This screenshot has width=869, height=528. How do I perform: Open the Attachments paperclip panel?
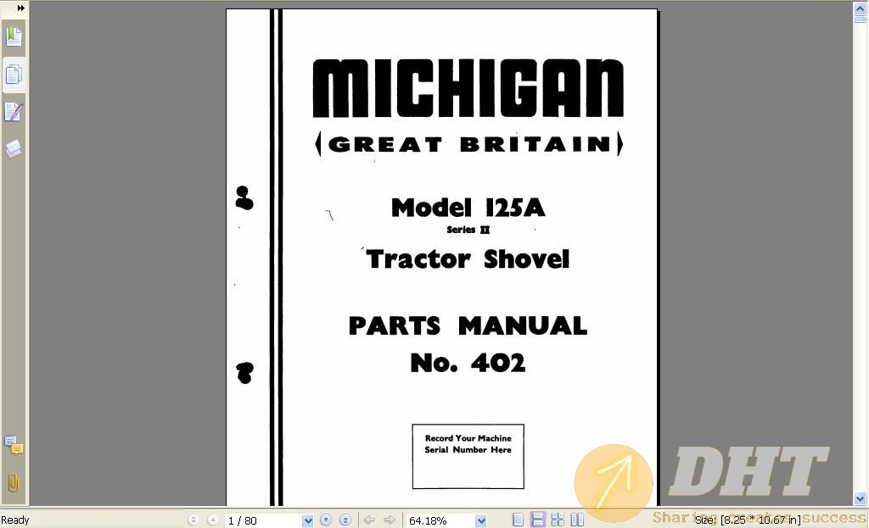[x=14, y=482]
